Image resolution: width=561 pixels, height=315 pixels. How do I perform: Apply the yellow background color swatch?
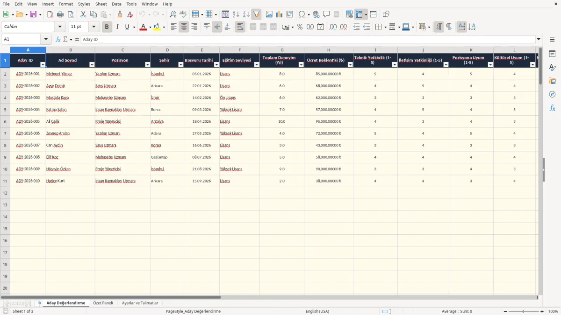(157, 27)
